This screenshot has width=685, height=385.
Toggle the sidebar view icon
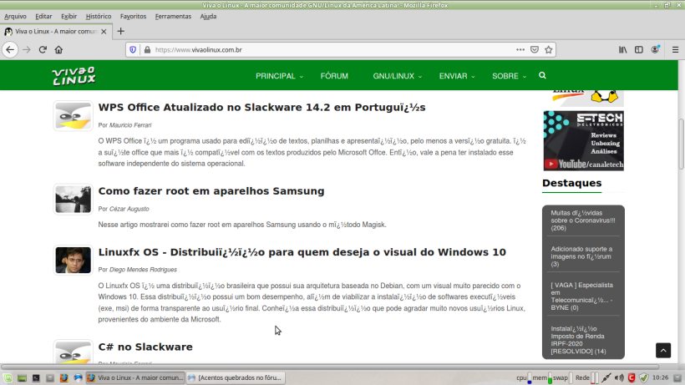tap(639, 50)
